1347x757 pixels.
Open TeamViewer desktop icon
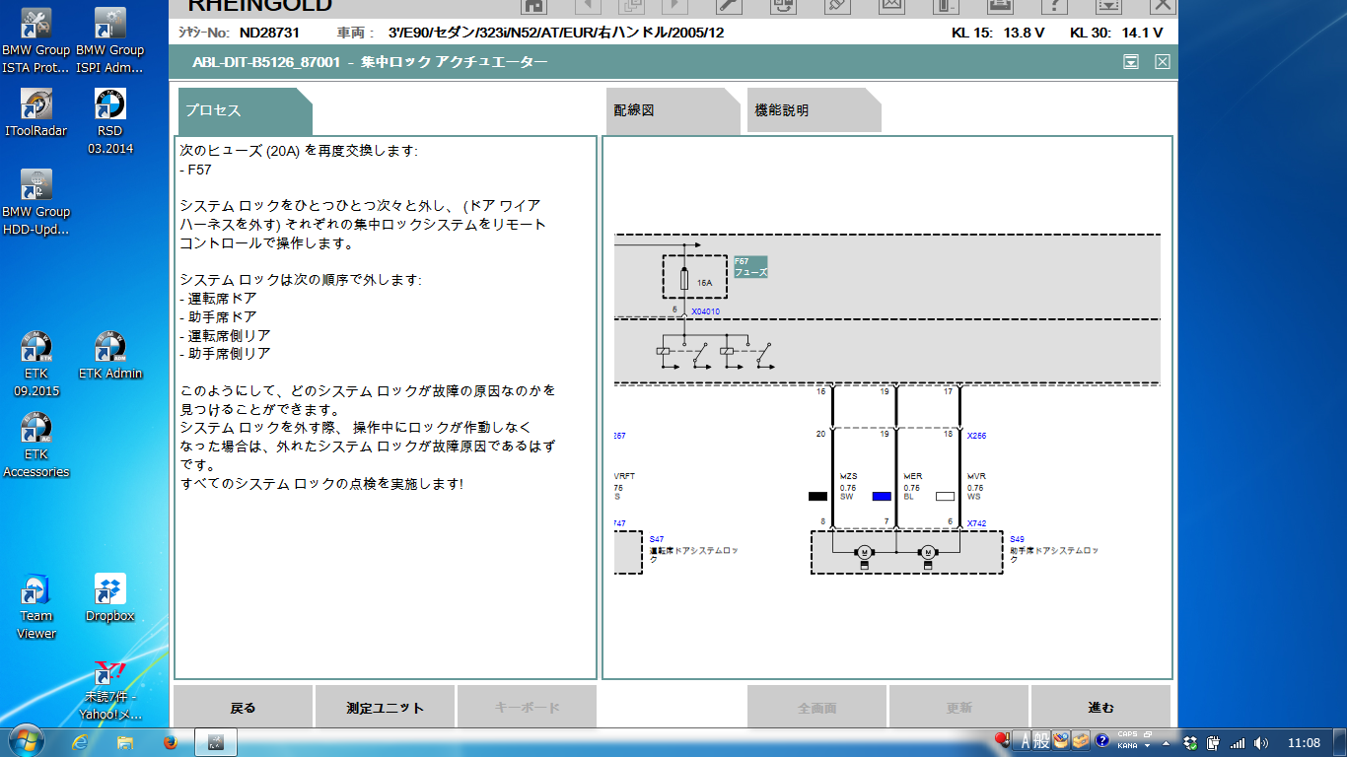(36, 607)
